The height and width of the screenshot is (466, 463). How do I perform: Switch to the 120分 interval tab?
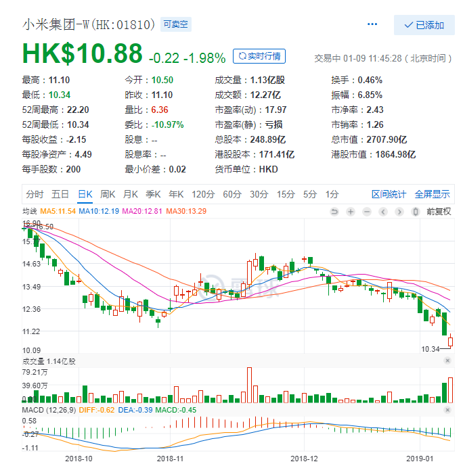[x=203, y=194]
